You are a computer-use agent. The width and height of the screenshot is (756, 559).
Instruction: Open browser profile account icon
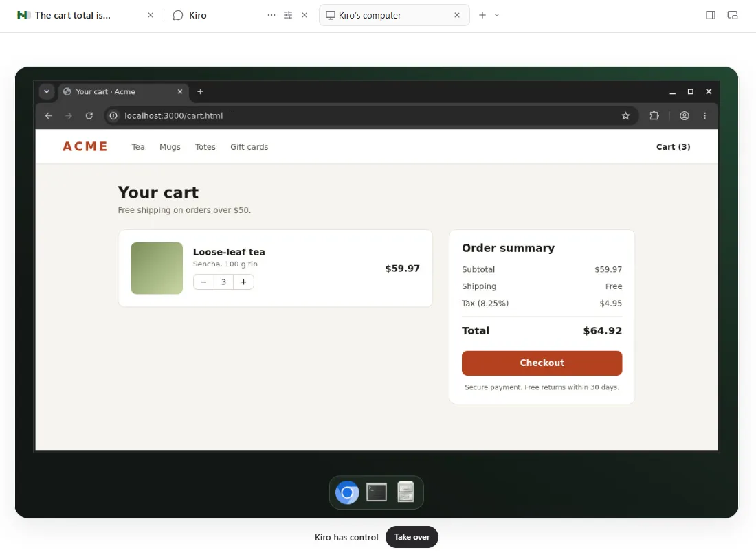684,115
